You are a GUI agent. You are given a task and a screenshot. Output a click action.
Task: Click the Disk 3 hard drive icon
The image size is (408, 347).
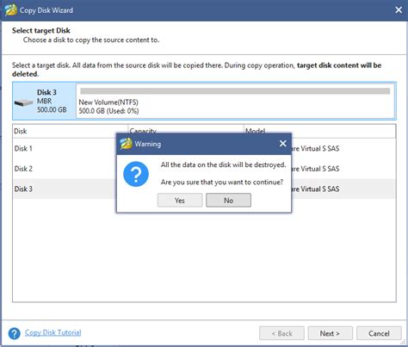(x=23, y=102)
